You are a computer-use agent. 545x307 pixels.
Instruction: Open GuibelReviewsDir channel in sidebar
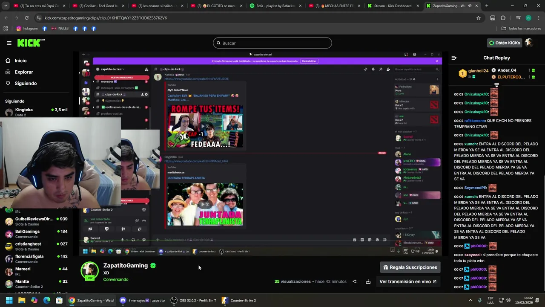click(x=36, y=221)
